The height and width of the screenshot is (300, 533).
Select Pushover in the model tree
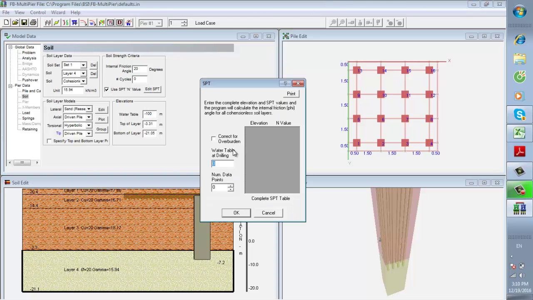[x=30, y=80]
